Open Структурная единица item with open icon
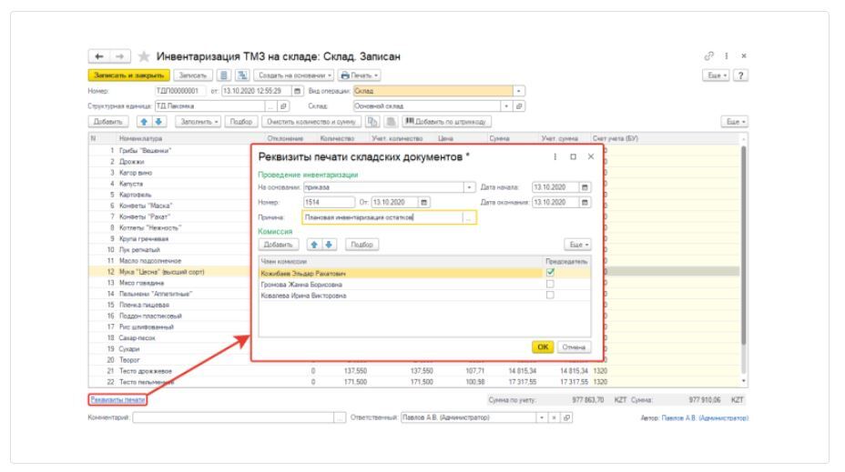Image resolution: width=845 pixels, height=472 pixels. [283, 106]
